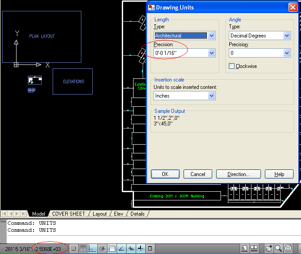
Task: Toggle Ortho Mode in status bar
Action: coord(93,248)
